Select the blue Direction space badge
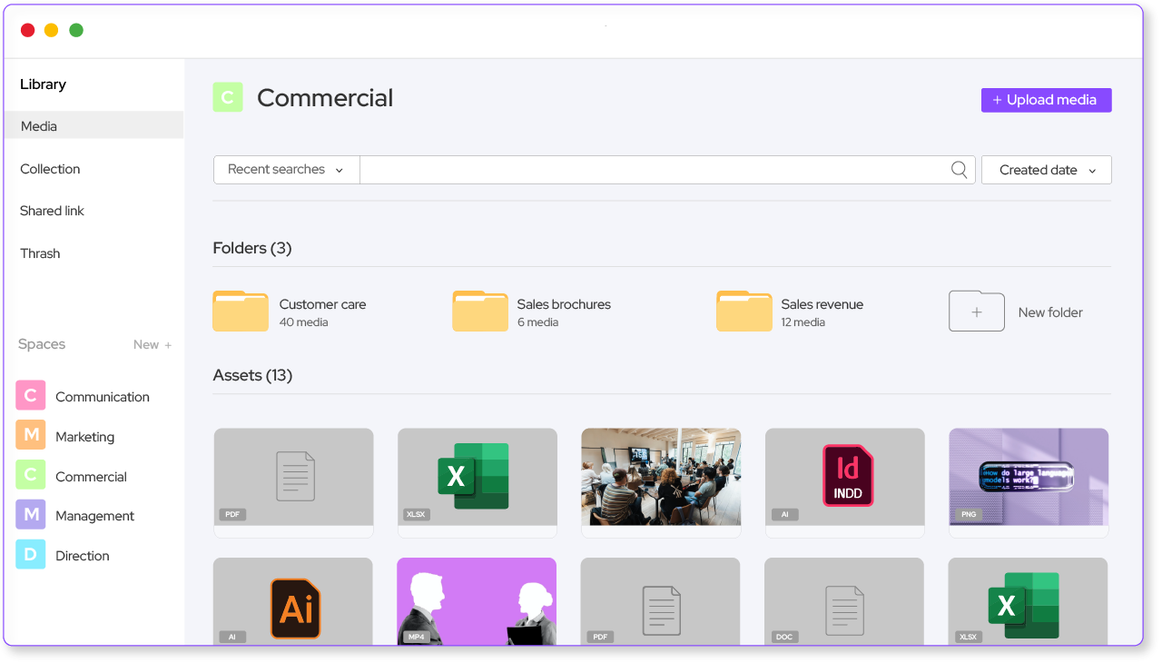 coord(31,554)
